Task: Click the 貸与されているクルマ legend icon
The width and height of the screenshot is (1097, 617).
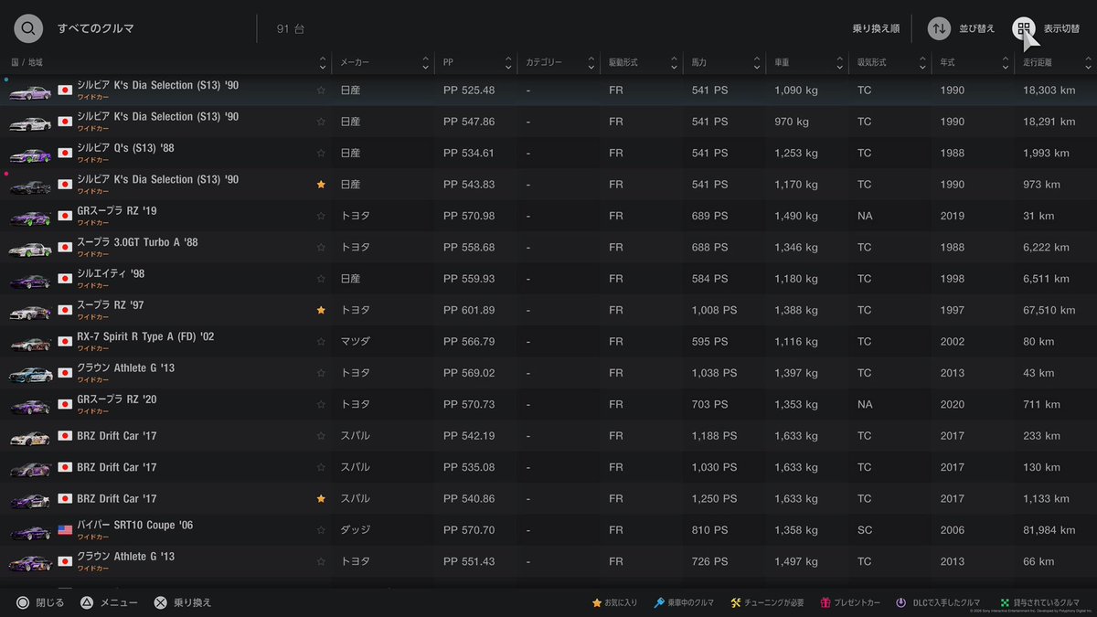Action: click(x=1006, y=602)
